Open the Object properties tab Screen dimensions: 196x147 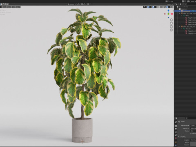(x=176, y=142)
